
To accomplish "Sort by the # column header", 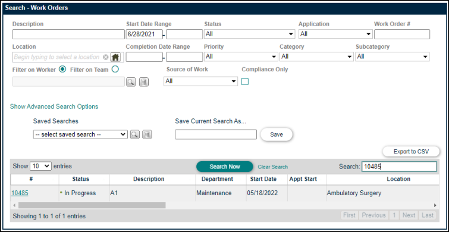I will (x=34, y=179).
